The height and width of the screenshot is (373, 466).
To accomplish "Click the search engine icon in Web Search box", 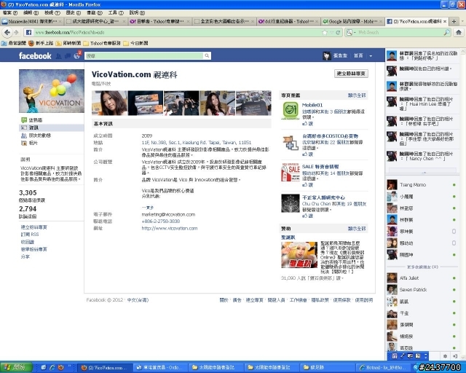I will pyautogui.click(x=349, y=33).
